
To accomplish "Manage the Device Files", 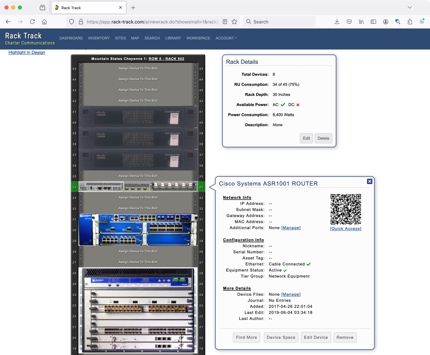I will point(291,294).
